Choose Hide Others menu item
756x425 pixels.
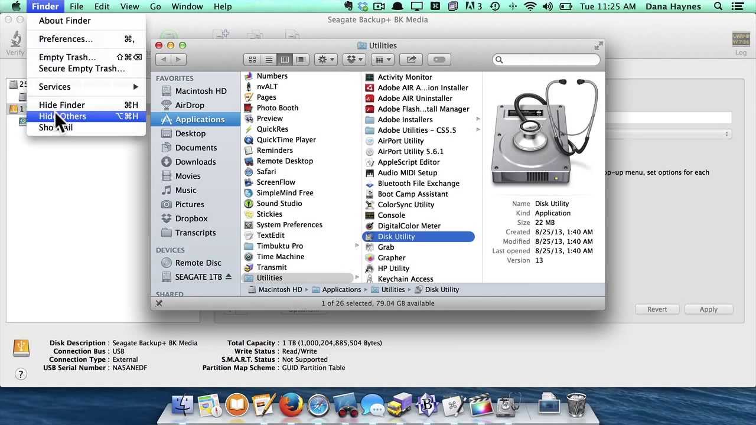pyautogui.click(x=86, y=116)
